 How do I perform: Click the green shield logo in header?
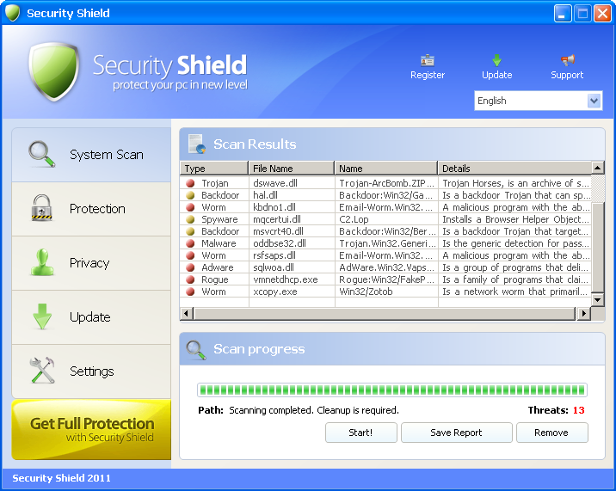(54, 71)
